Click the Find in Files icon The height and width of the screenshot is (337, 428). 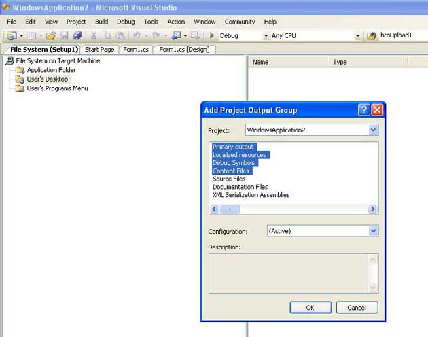pos(372,35)
